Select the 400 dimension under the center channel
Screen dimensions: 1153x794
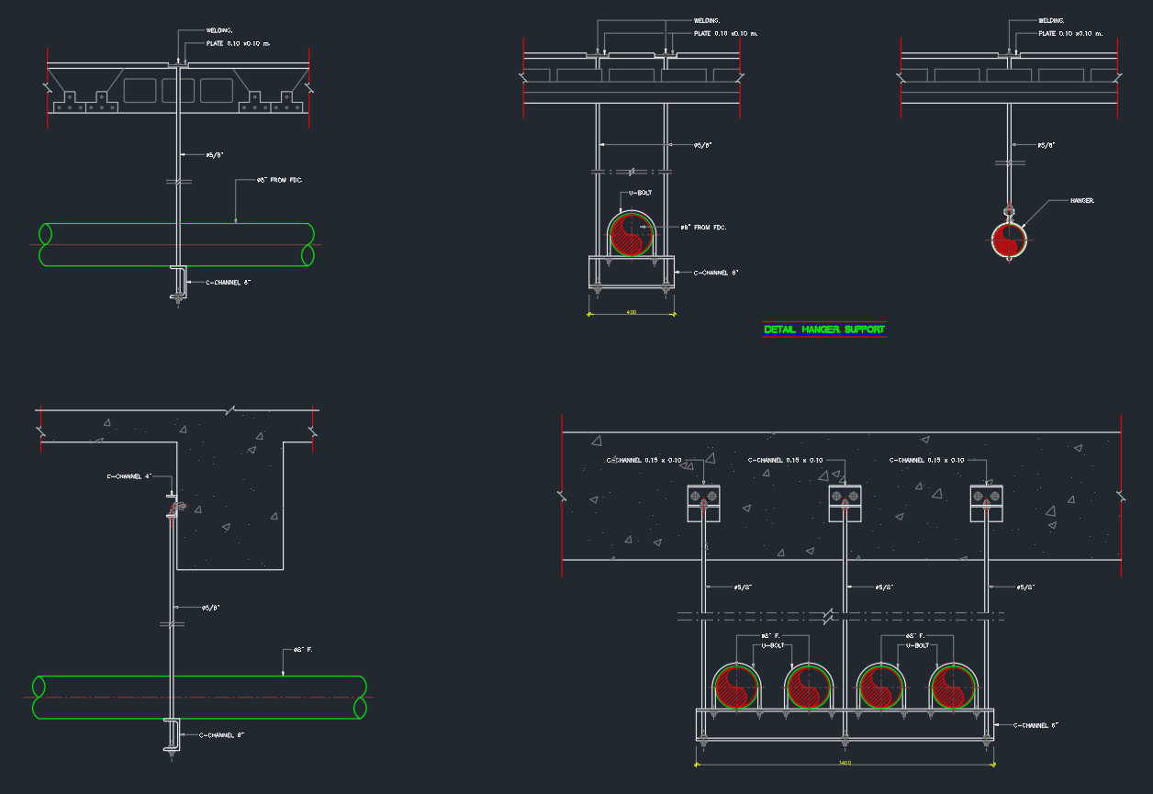[x=632, y=310]
